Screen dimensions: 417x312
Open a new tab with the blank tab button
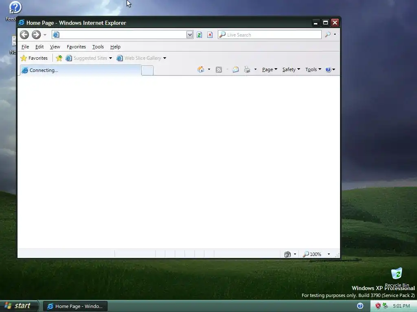(x=147, y=71)
